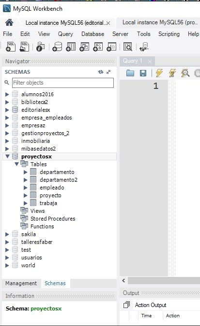Select the Stored Procedures item
This screenshot has height=326, width=200.
coord(53,219)
